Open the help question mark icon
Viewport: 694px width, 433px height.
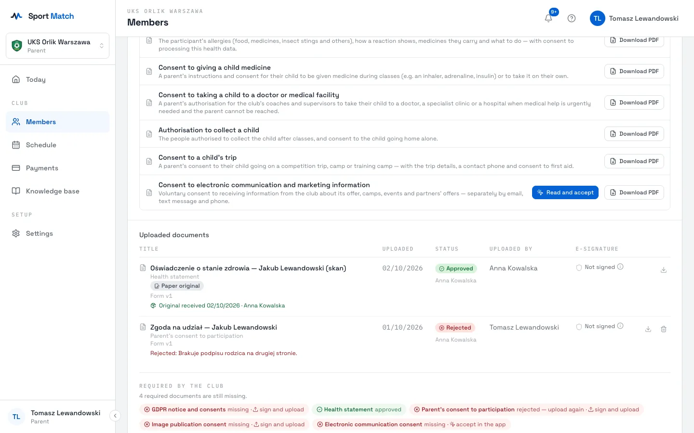point(572,18)
